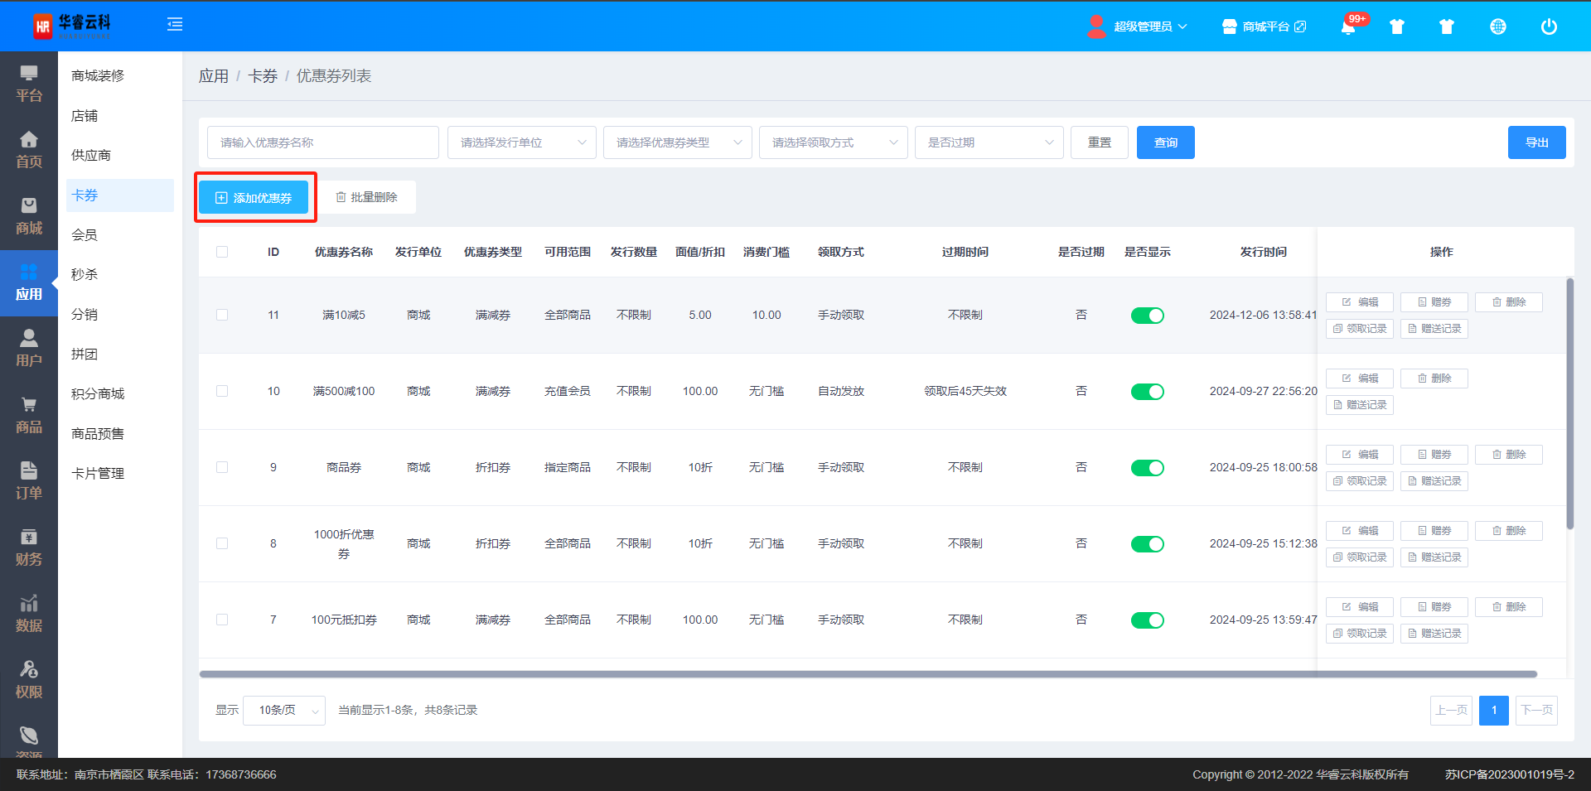Open the 数据 data statistics sidebar icon

29,614
